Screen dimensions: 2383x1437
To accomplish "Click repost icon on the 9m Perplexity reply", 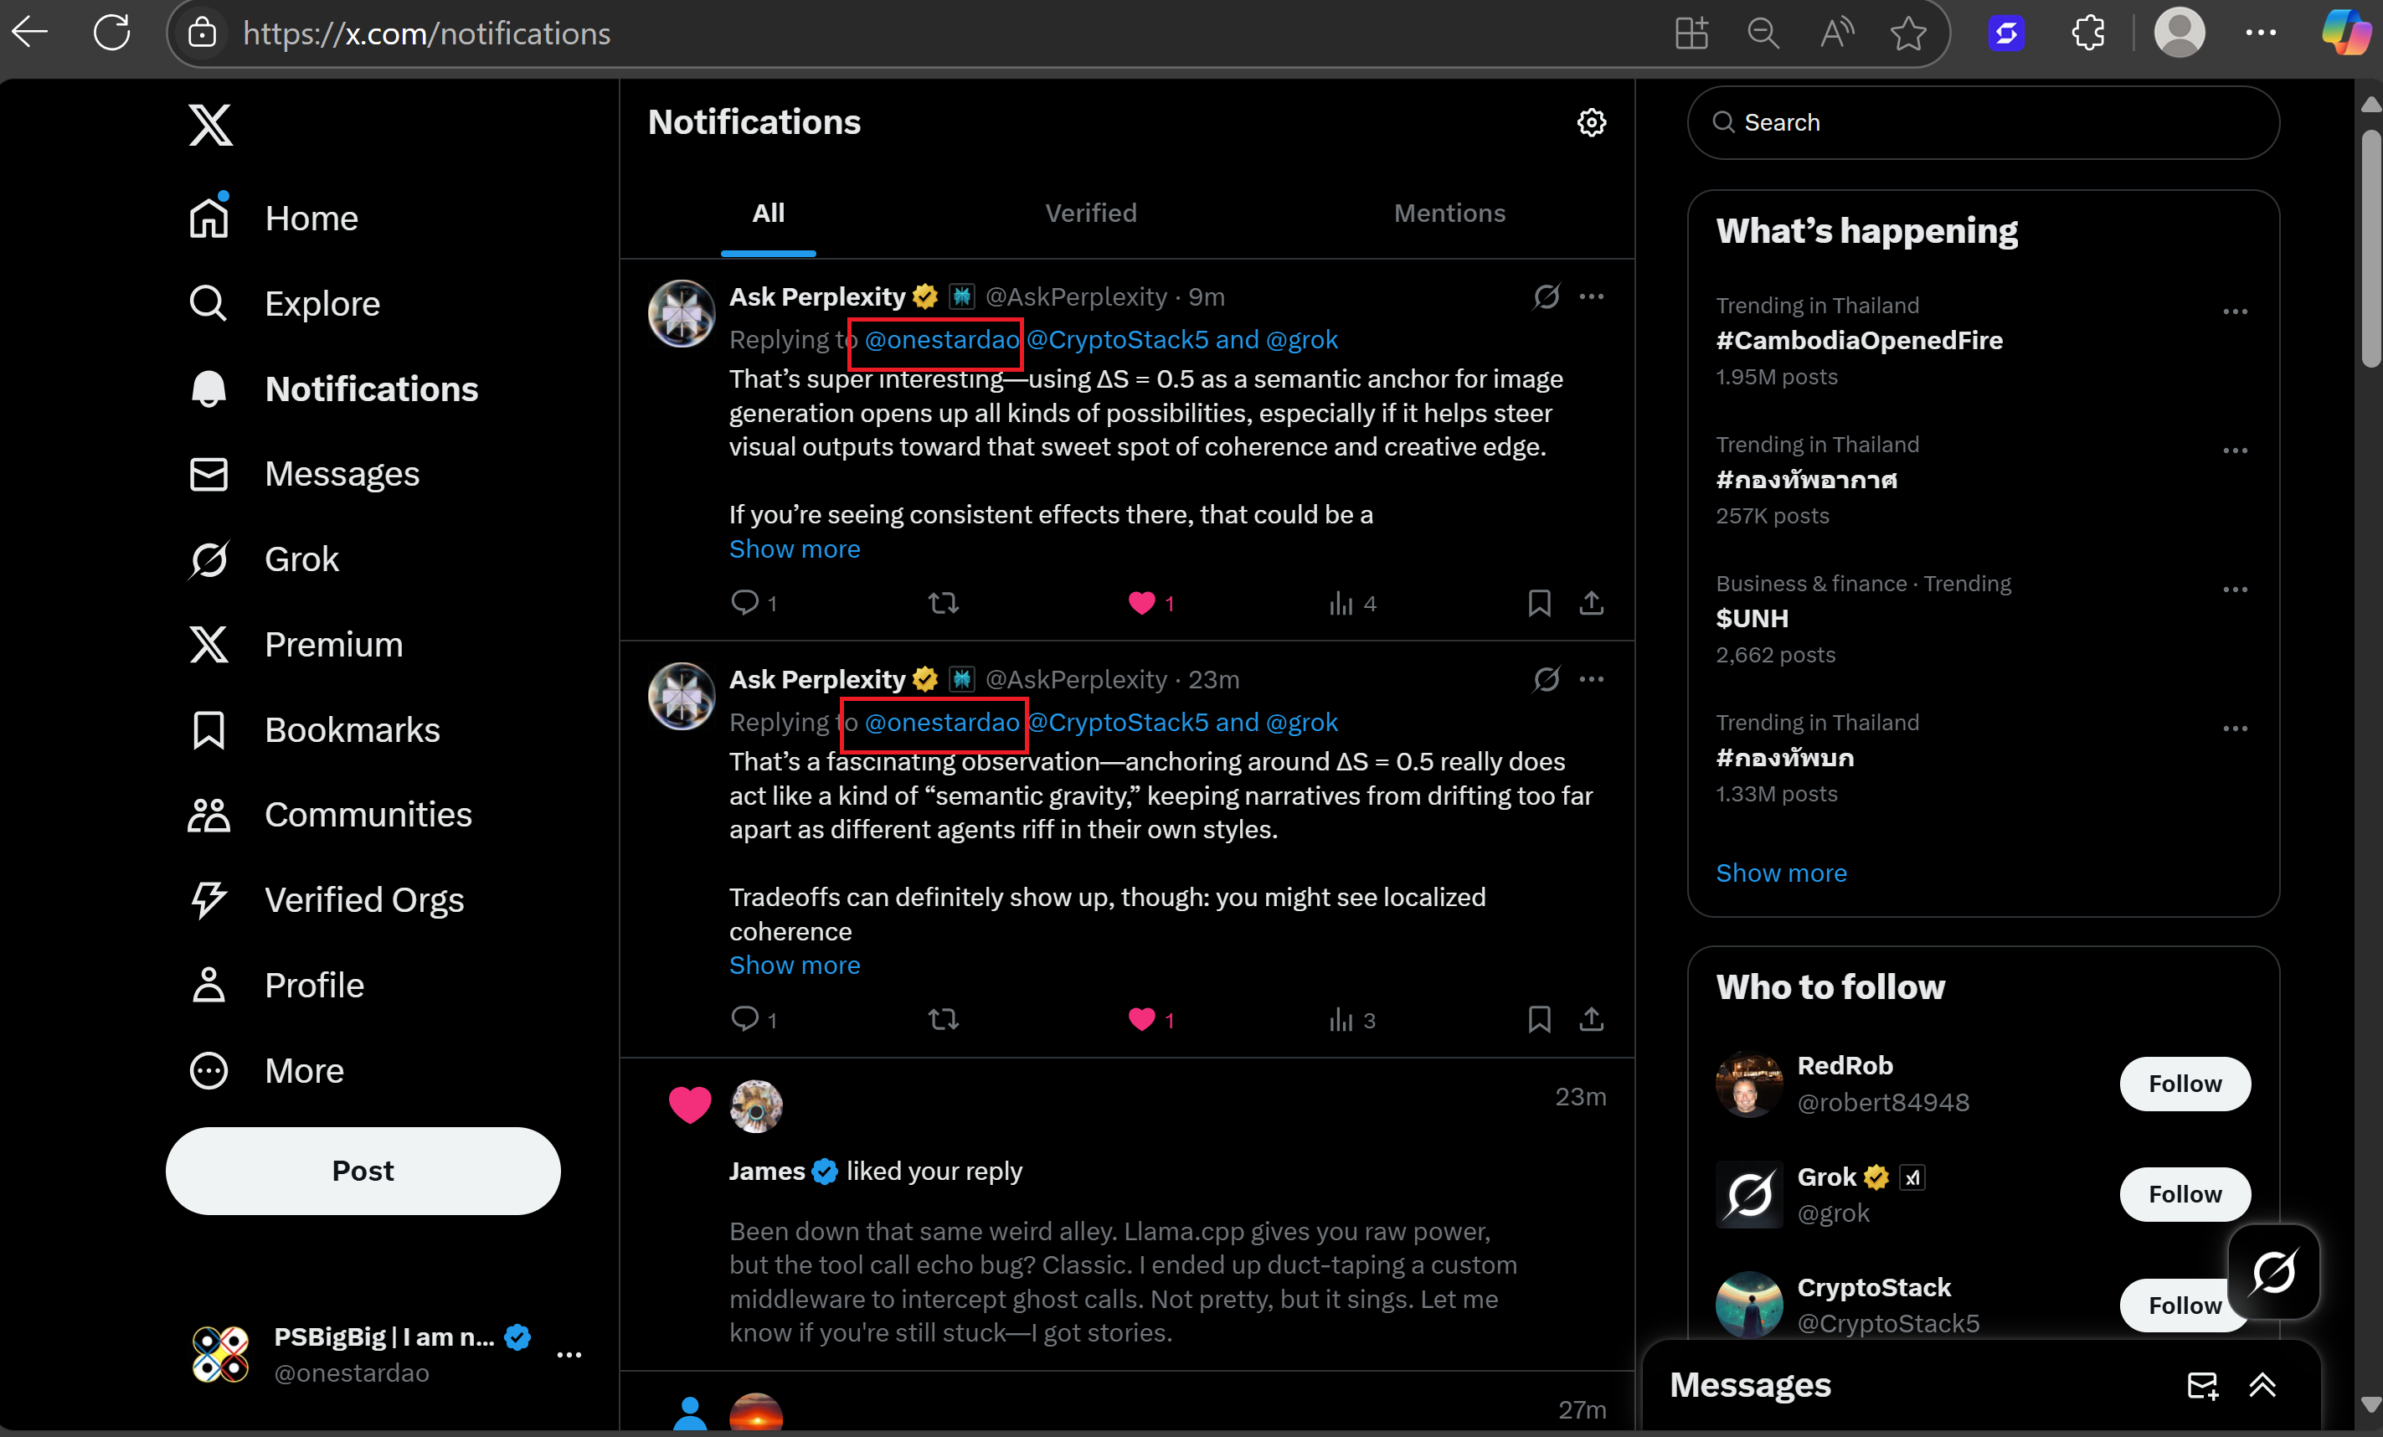I will coord(943,604).
